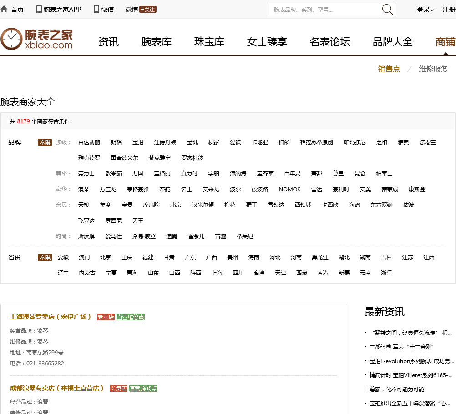Click the search magnifier icon
This screenshot has height=414, width=456.
pos(387,10)
